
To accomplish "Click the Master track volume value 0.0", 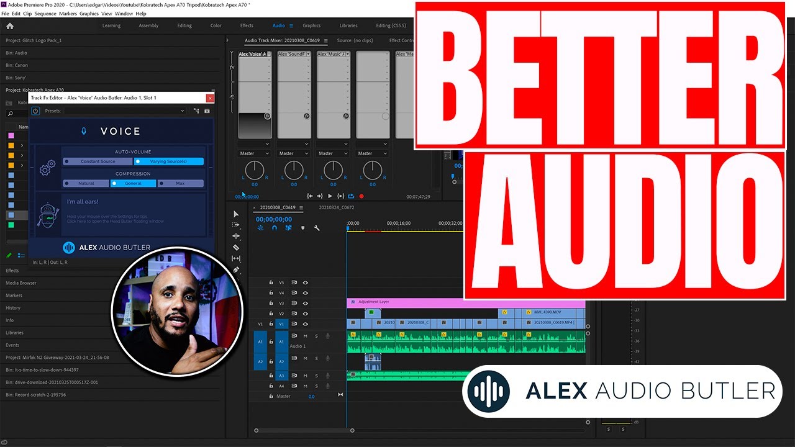I will click(311, 396).
